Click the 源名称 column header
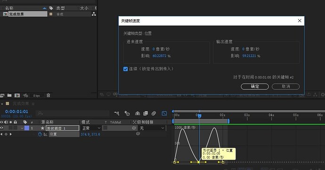The width and height of the screenshot is (325, 170). point(47,122)
